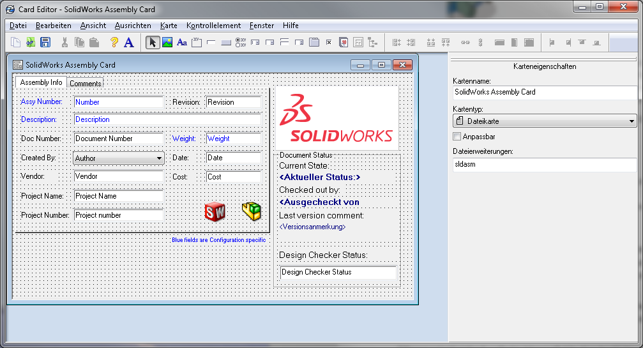
Task: Select the Weight edit box
Action: 234,139
